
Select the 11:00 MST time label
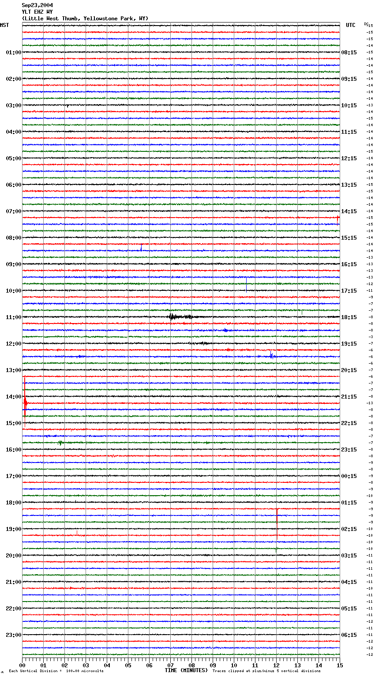point(14,317)
